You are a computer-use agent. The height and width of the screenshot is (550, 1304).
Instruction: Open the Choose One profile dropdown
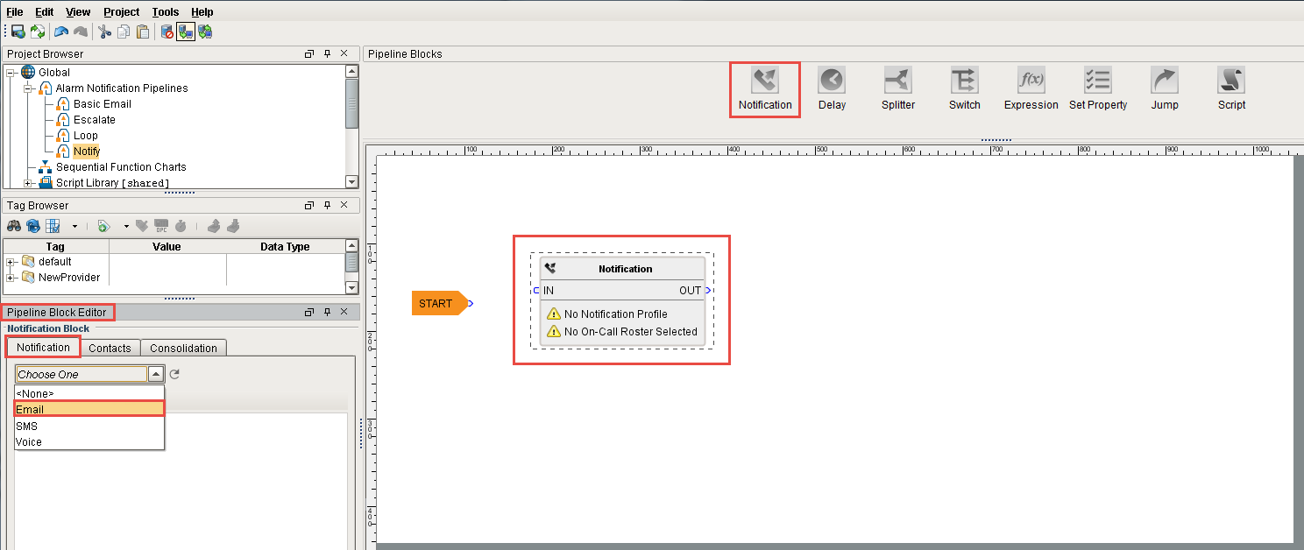(155, 373)
